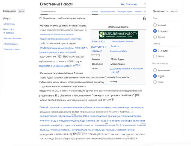Expand the 3 языка language dropdown chevron
The height and width of the screenshot is (146, 191).
tap(145, 4)
